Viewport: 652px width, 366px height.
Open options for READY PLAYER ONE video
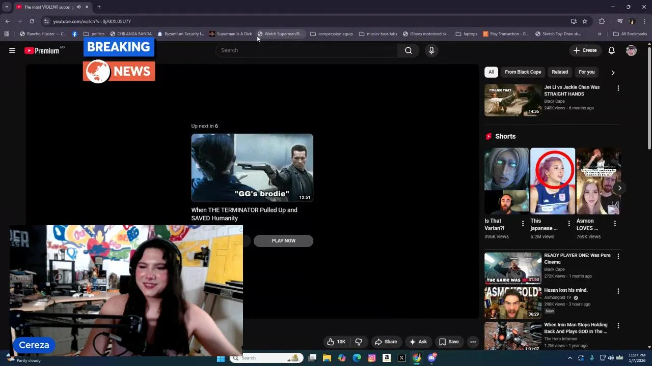pos(618,256)
